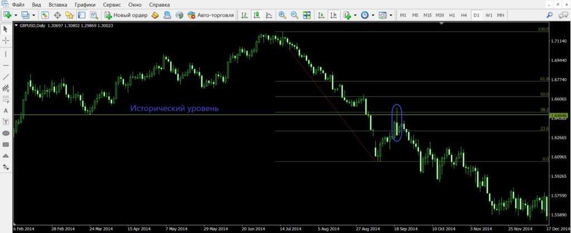Expand the Templates dropdown arrow
This screenshot has width=571, height=233.
tap(390, 15)
